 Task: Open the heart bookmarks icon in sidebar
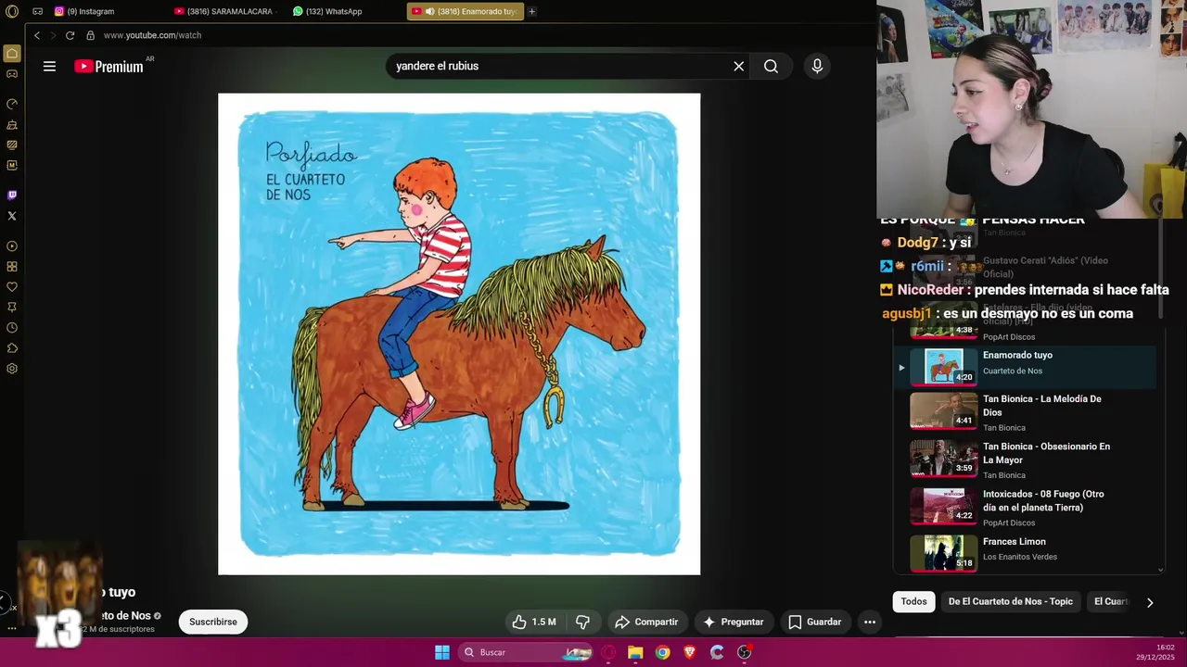point(12,287)
